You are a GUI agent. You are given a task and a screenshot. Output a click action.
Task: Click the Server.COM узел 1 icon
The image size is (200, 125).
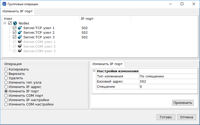20,42
